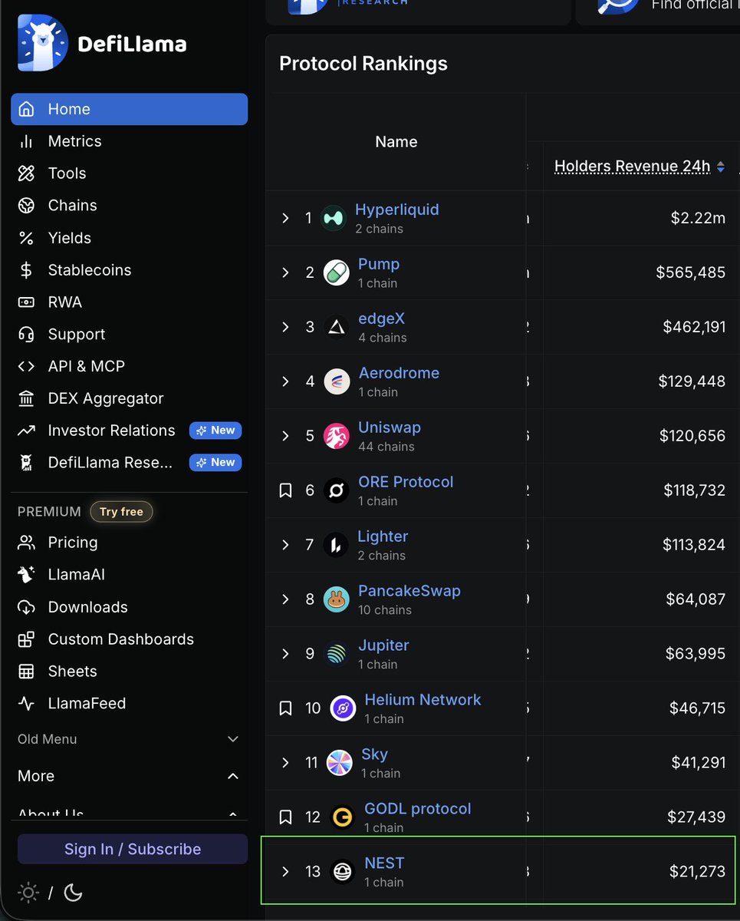Click the Sheets grid icon
The image size is (740, 921).
[x=26, y=672]
